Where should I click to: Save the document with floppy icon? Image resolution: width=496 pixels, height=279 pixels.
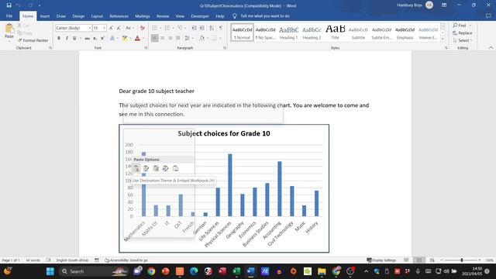tap(9, 5)
